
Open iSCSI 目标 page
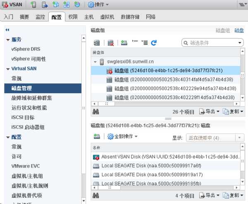(x=23, y=117)
